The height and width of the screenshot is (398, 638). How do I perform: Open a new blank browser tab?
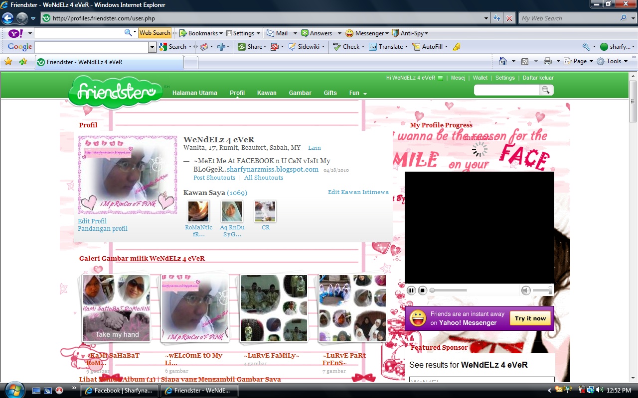pyautogui.click(x=191, y=62)
